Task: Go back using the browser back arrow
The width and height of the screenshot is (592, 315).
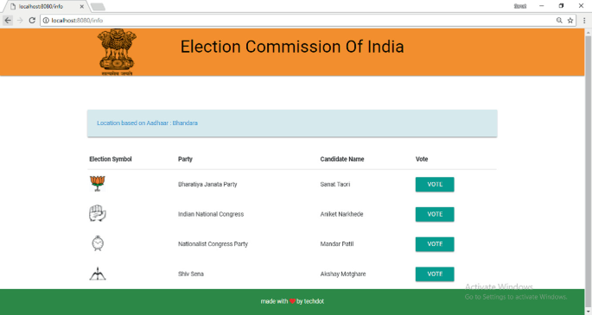Action: point(8,21)
